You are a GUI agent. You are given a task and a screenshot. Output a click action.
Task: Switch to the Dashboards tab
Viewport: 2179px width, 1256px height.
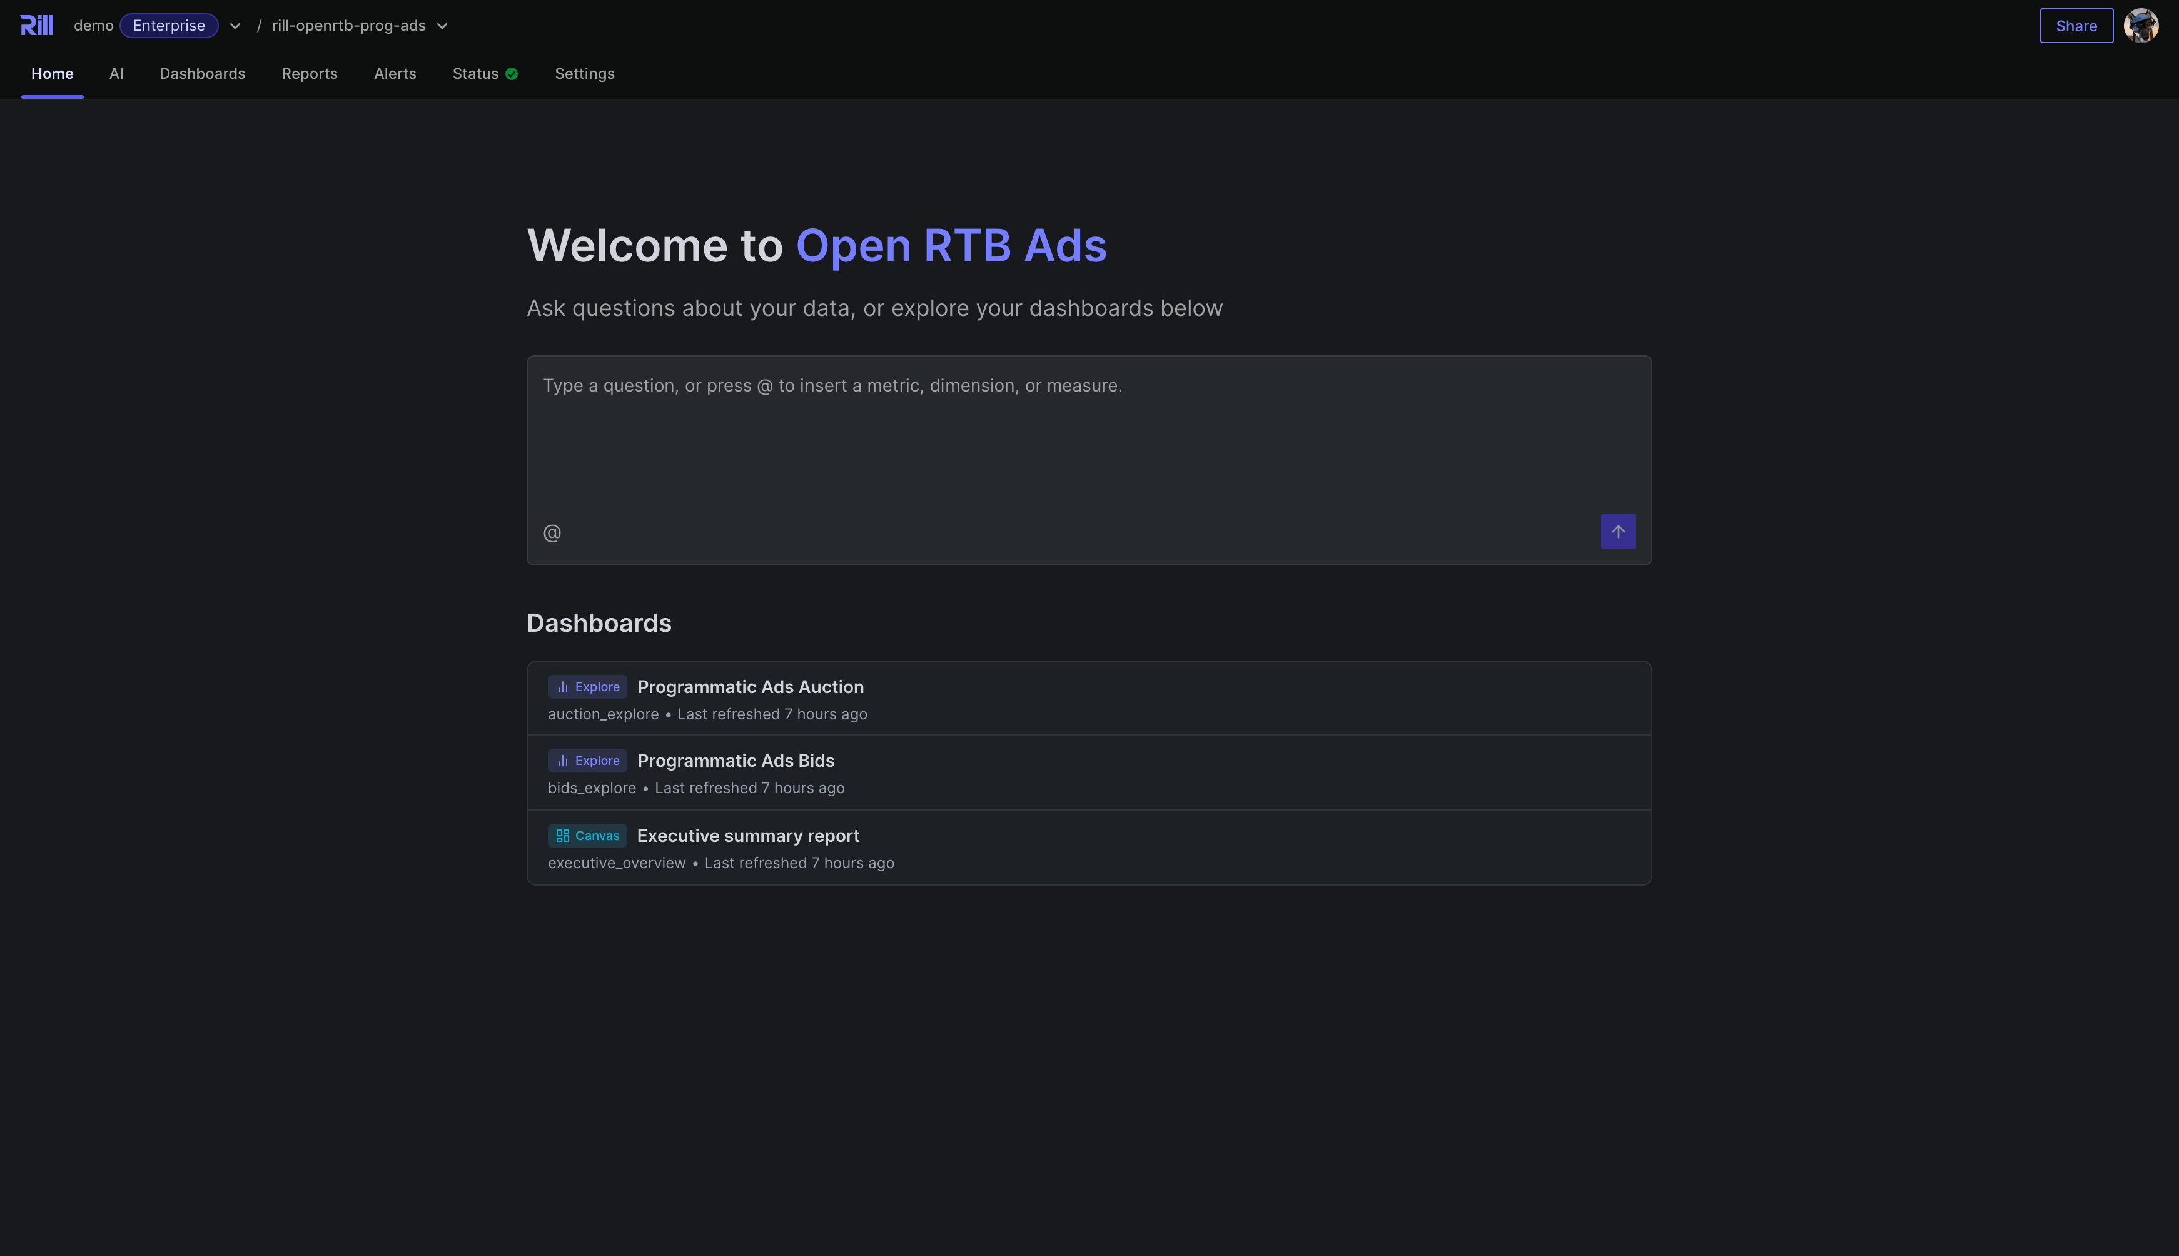pos(203,73)
